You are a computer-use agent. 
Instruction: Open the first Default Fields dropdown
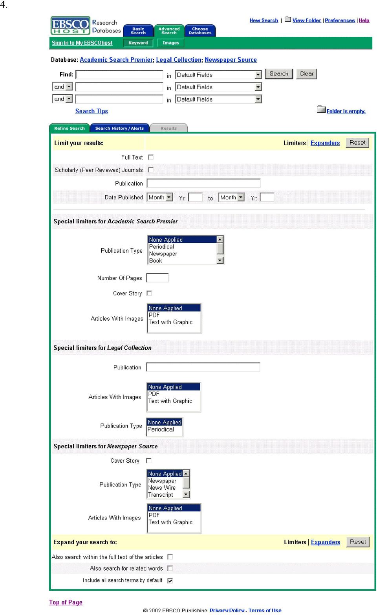click(x=218, y=75)
